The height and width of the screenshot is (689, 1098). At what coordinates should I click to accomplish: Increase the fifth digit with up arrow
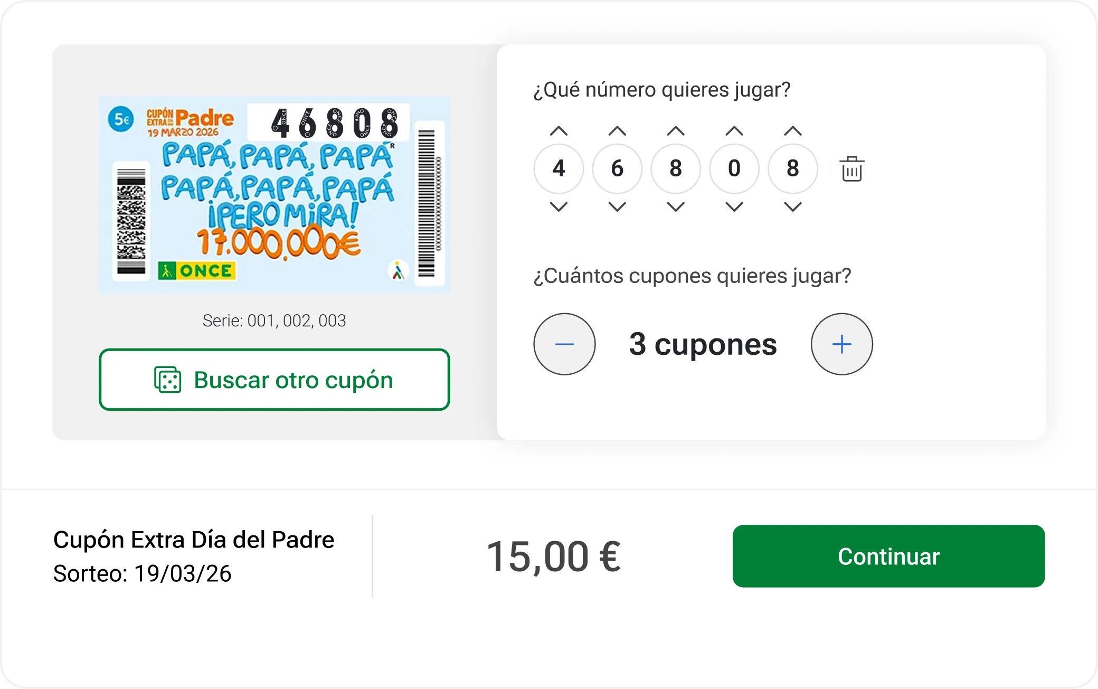click(793, 131)
